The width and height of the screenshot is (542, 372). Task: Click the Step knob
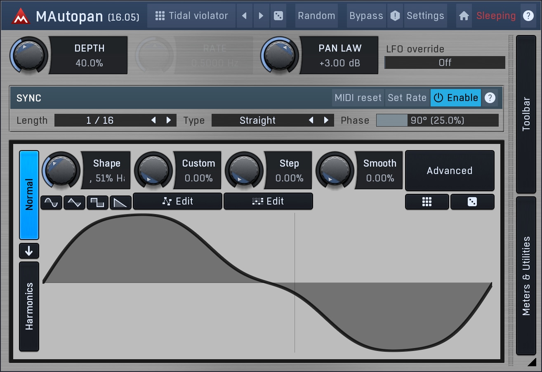[x=244, y=170]
